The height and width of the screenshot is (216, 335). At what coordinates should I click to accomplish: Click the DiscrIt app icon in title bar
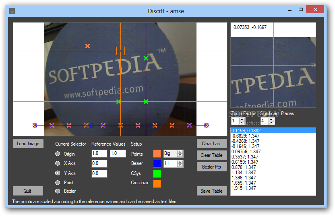point(12,11)
